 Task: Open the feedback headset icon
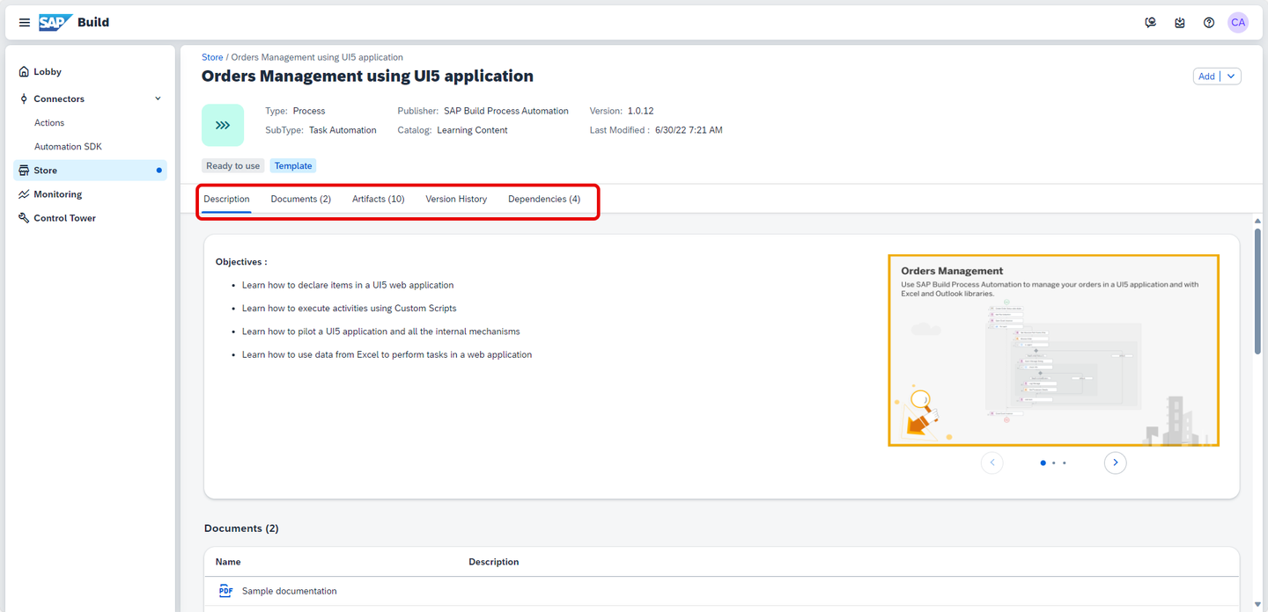pyautogui.click(x=1150, y=23)
